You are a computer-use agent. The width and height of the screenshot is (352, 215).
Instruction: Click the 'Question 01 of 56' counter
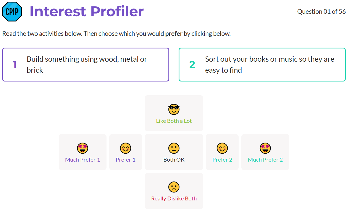tap(321, 12)
